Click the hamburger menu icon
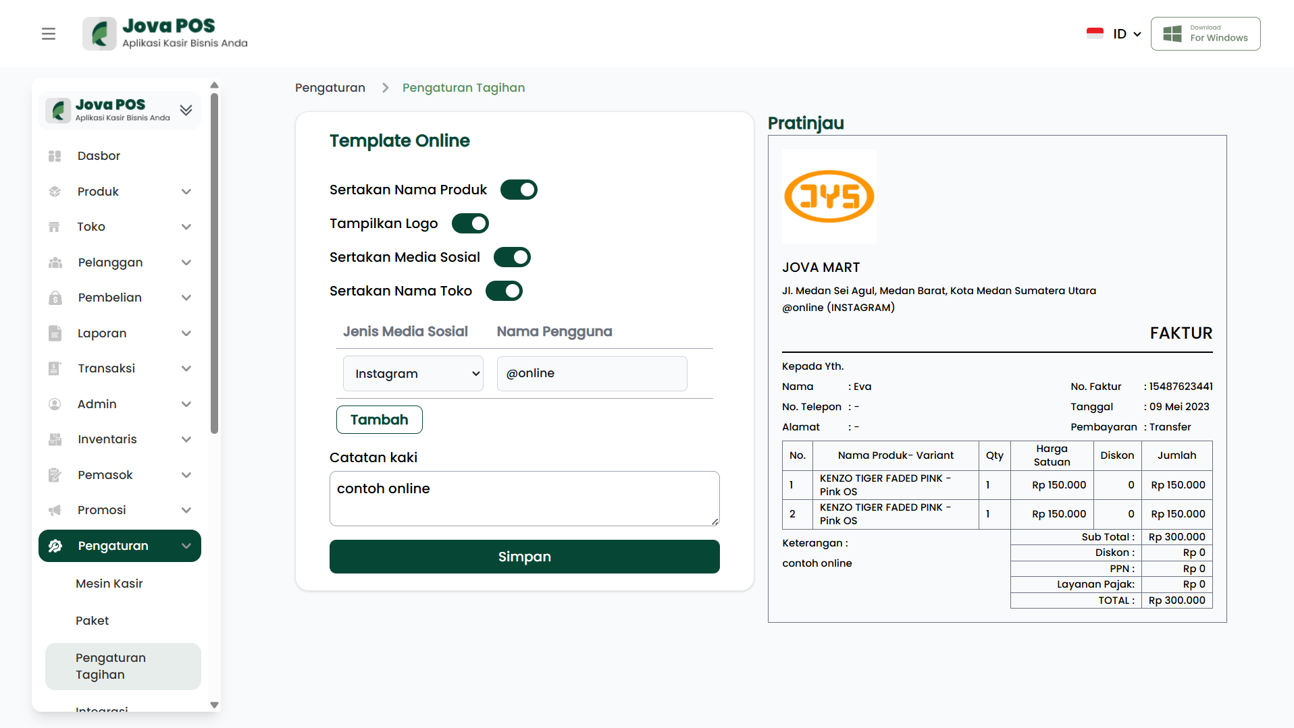The height and width of the screenshot is (728, 1294). pos(49,34)
